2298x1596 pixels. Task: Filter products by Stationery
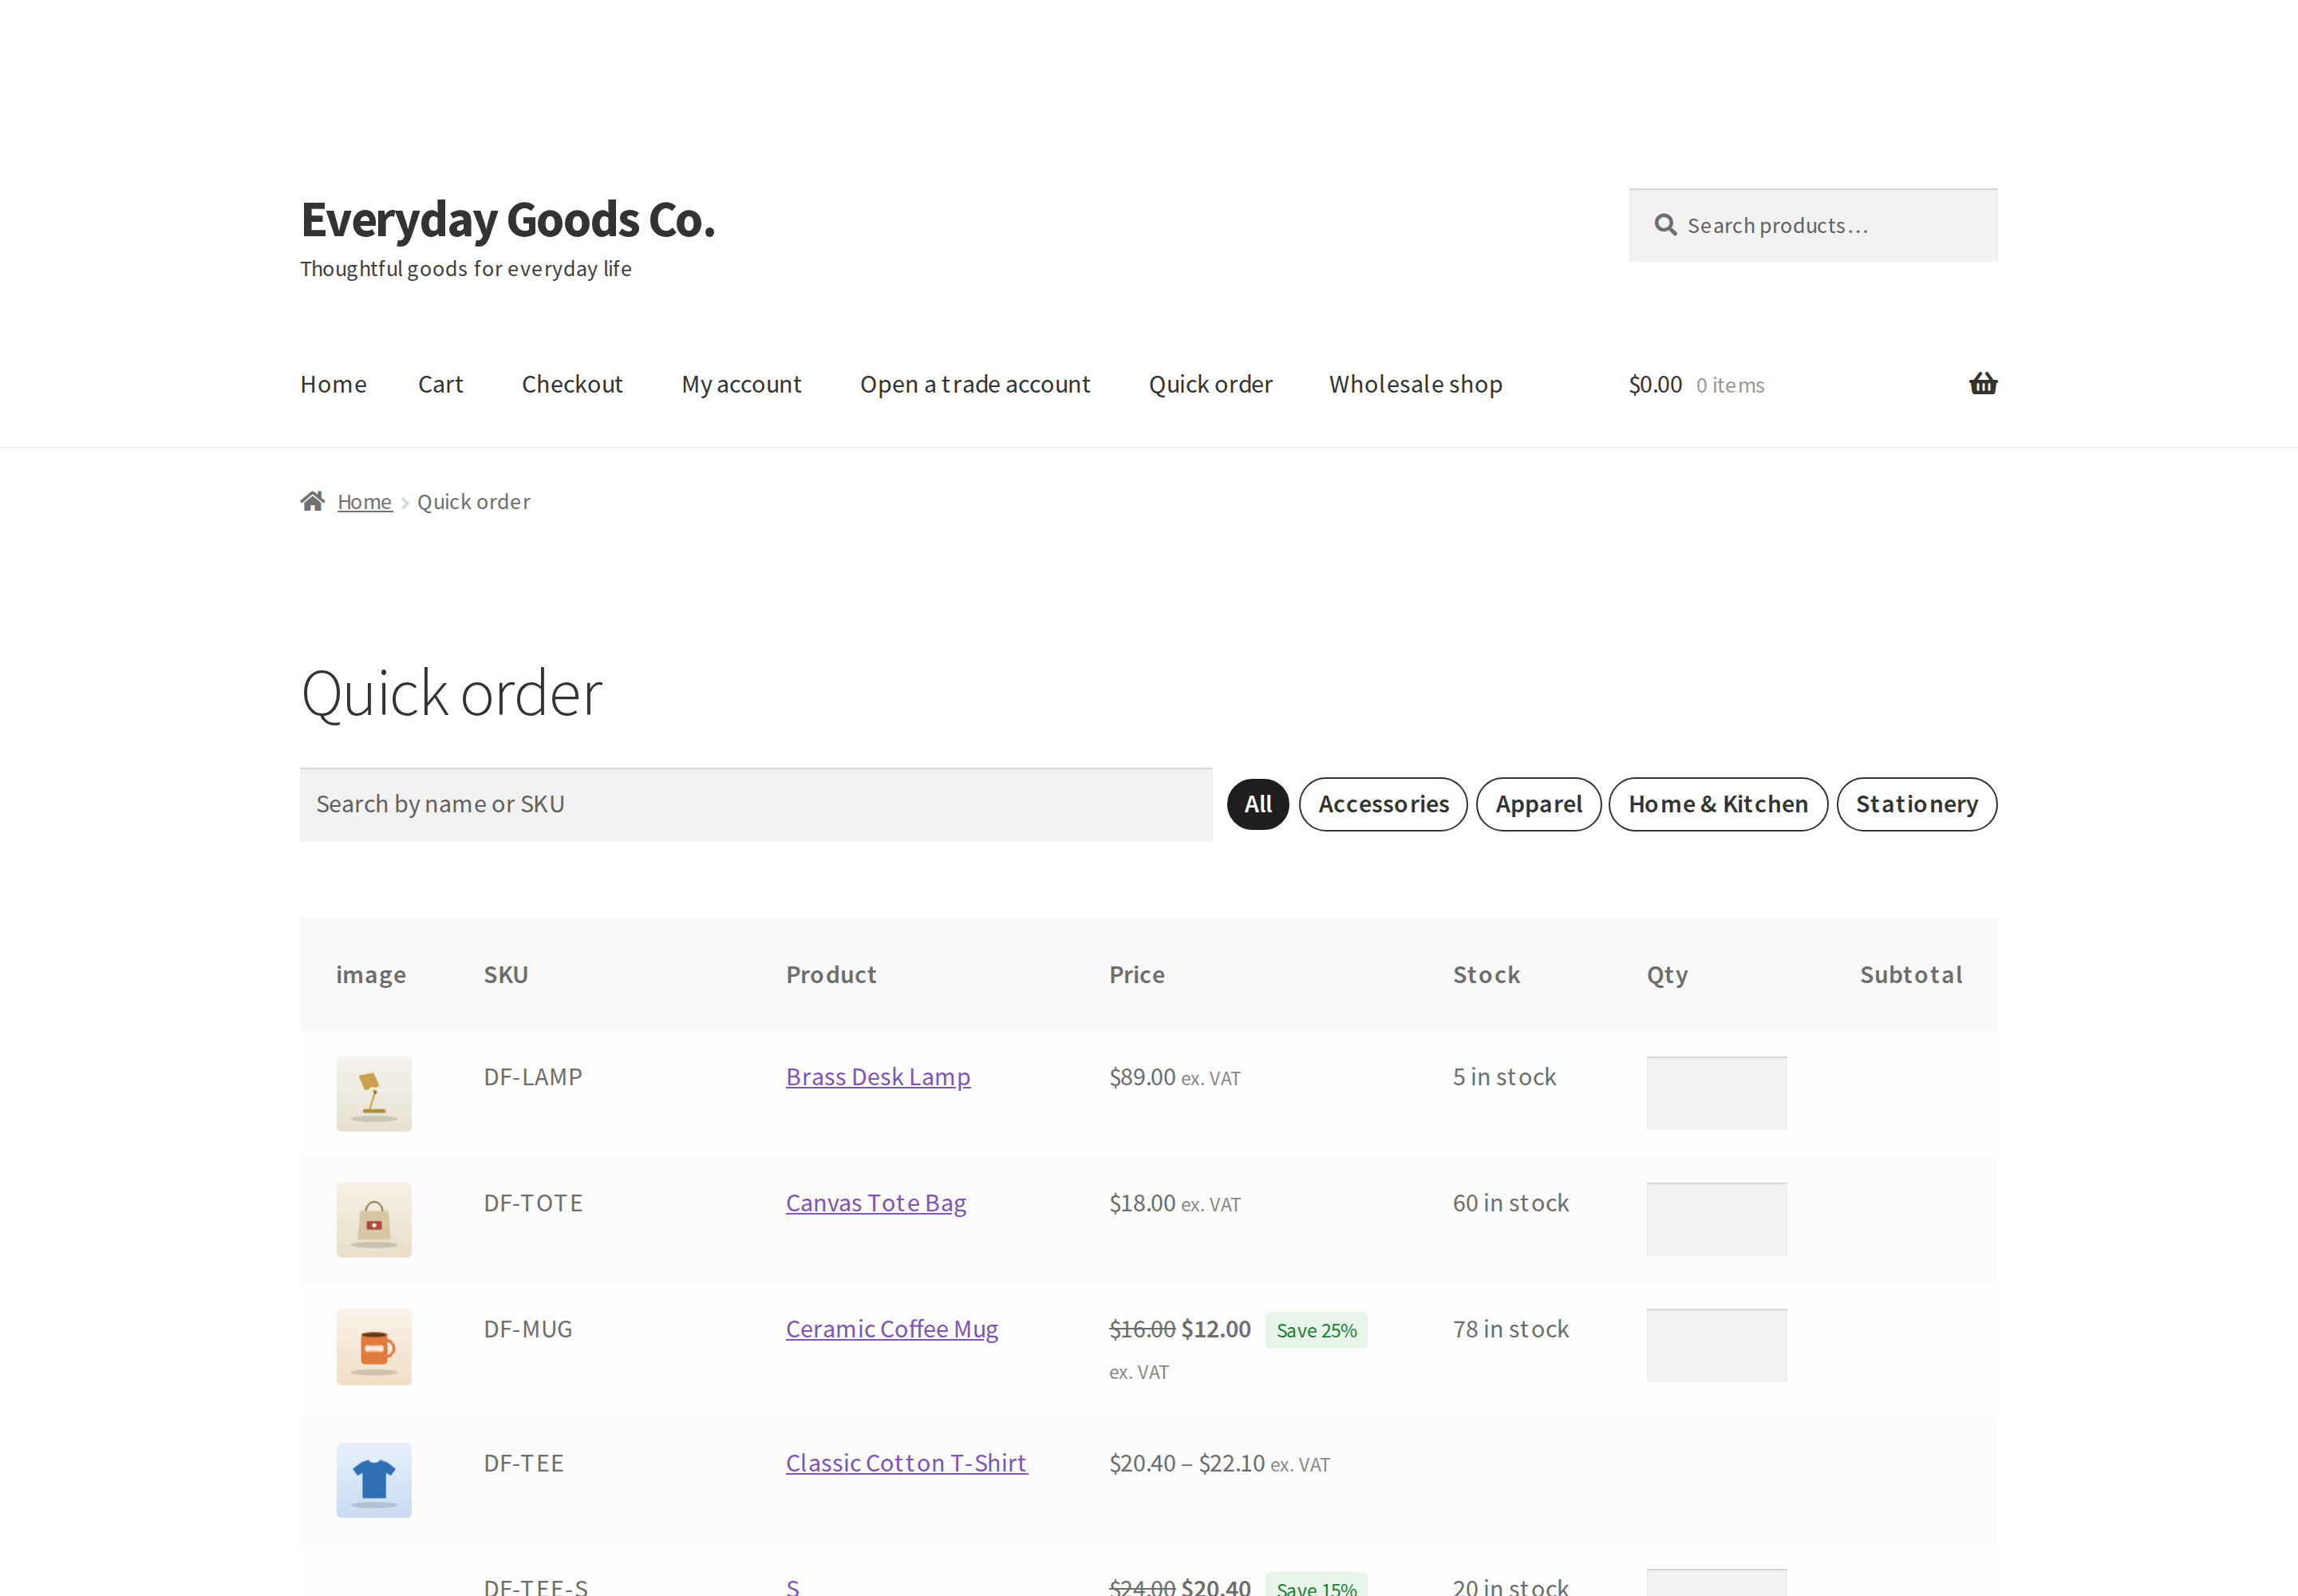coord(1916,804)
